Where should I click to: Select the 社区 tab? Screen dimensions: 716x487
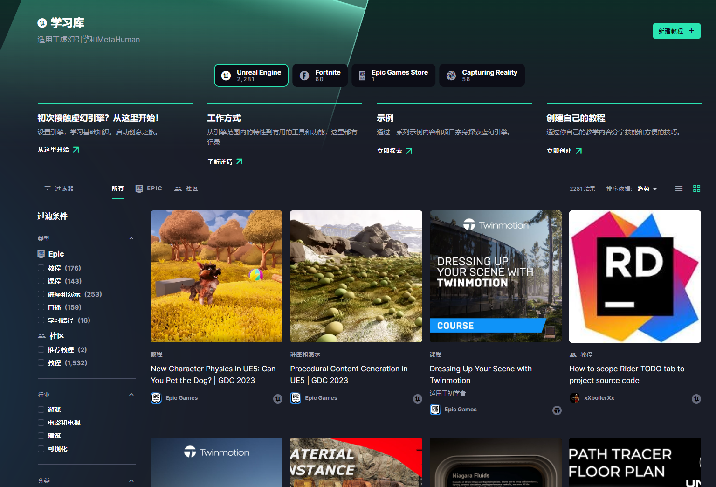tap(186, 188)
